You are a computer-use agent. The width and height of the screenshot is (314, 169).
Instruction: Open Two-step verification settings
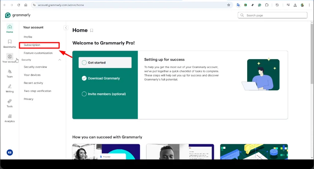[x=37, y=91]
